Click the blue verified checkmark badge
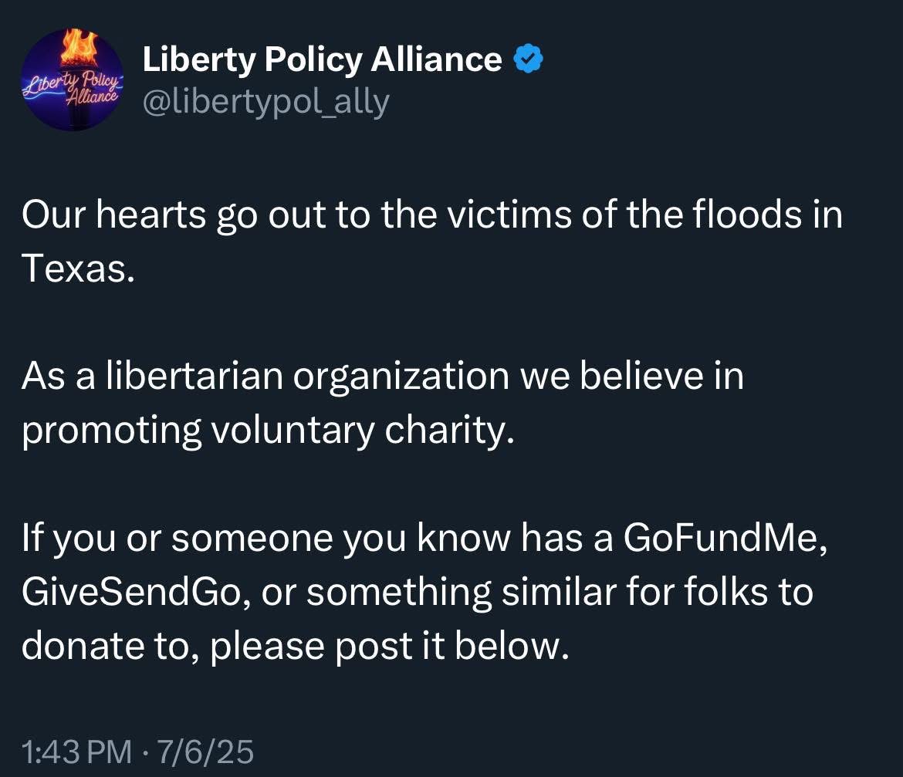The height and width of the screenshot is (777, 903). pos(529,59)
